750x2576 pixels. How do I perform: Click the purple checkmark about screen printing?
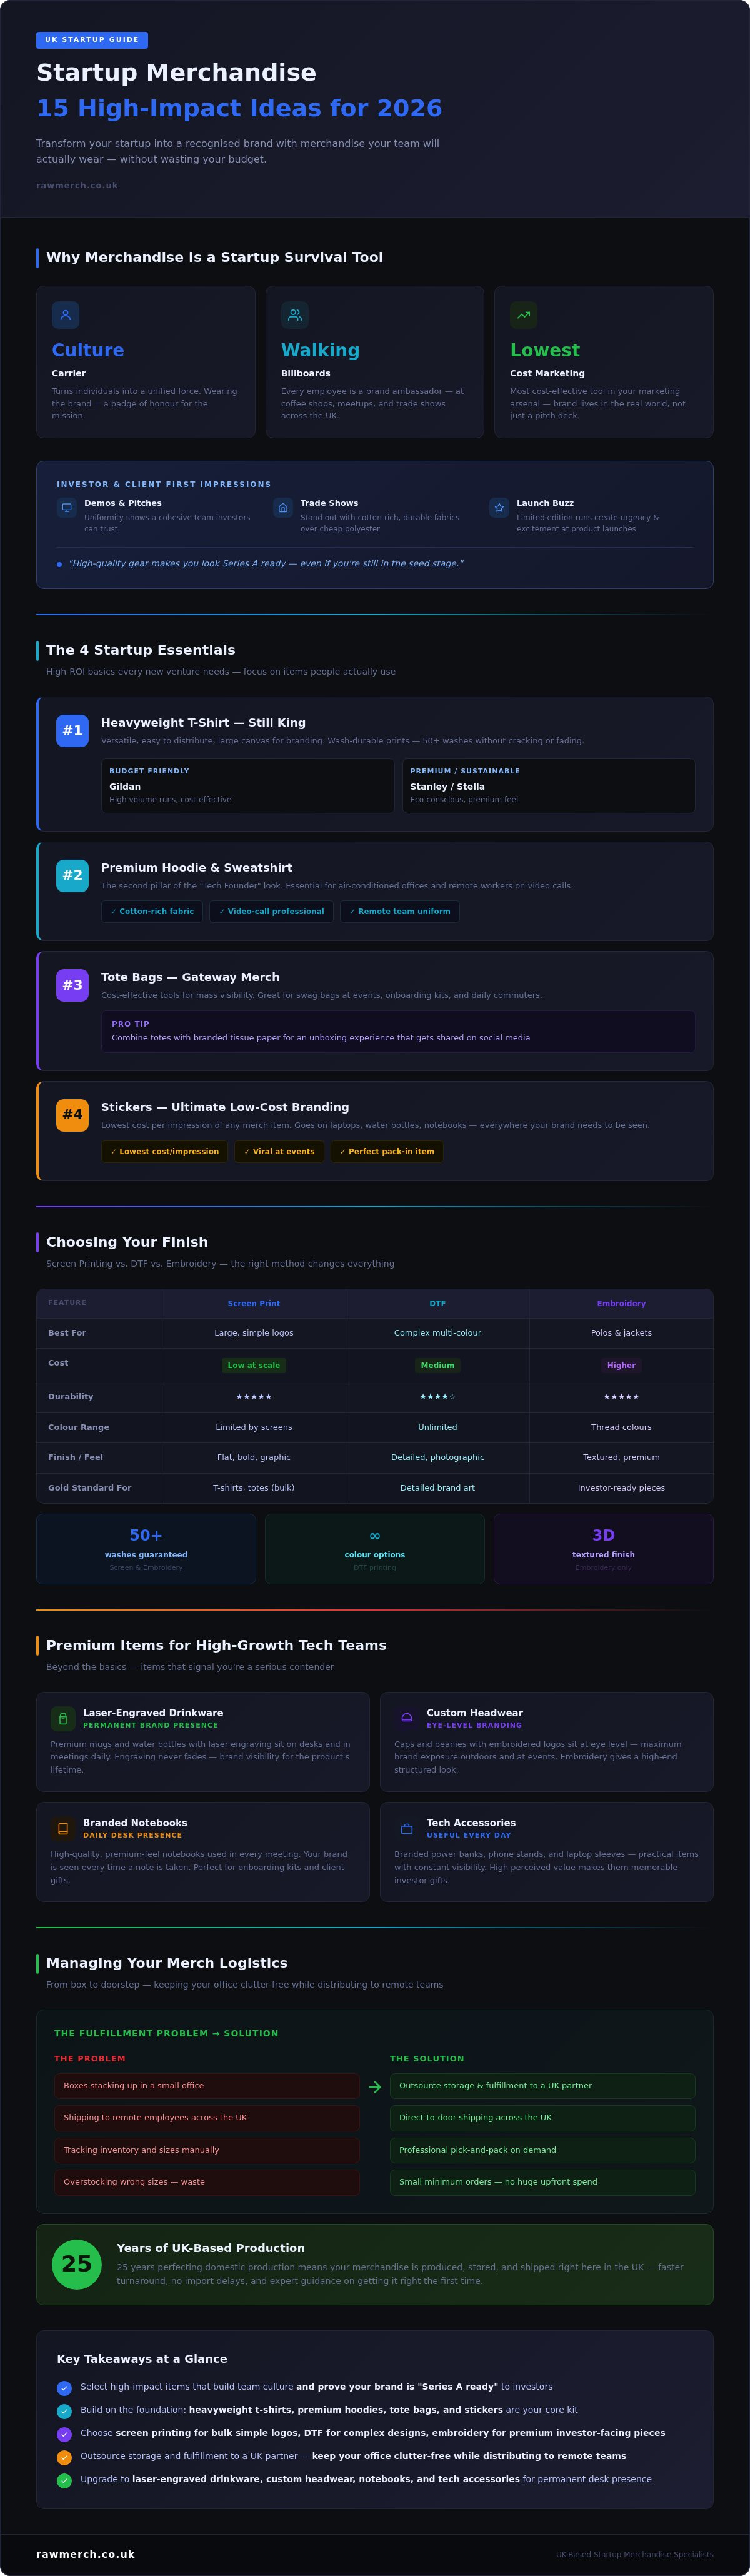click(x=64, y=2434)
